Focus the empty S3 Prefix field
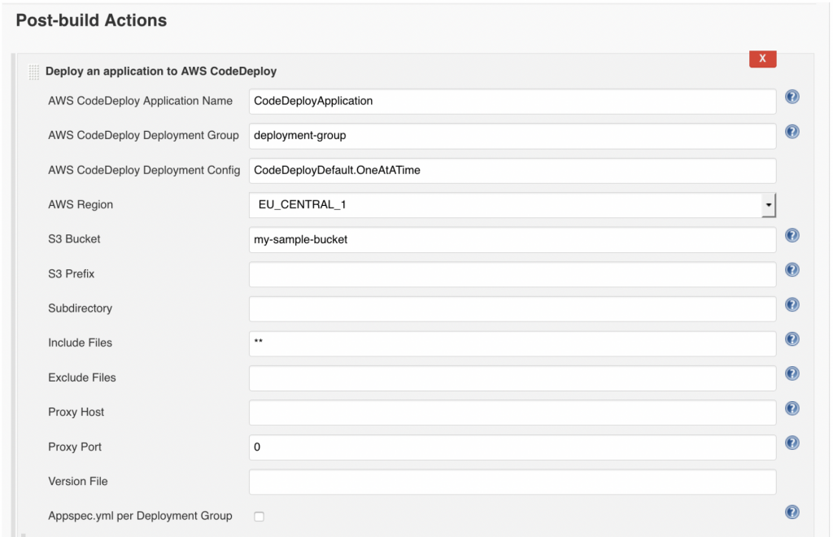The width and height of the screenshot is (833, 537). pos(512,274)
